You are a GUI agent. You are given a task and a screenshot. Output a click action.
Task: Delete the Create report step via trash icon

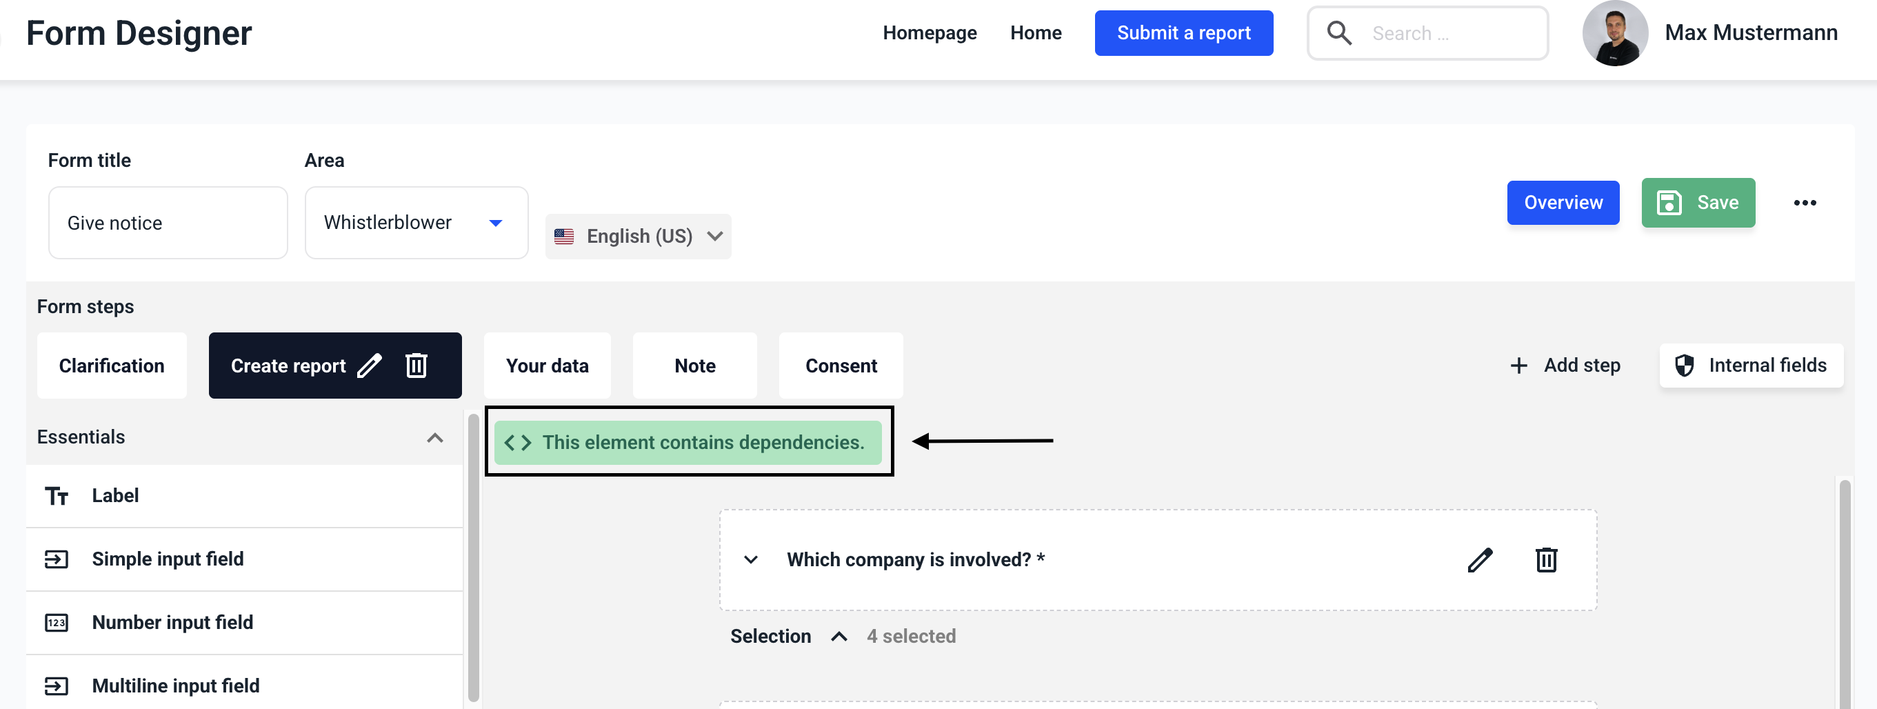click(416, 365)
